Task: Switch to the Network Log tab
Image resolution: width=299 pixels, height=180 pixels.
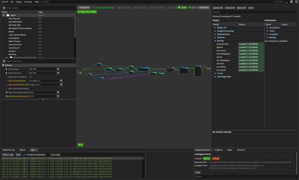Action: pyautogui.click(x=8, y=150)
